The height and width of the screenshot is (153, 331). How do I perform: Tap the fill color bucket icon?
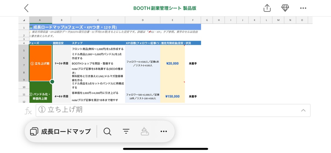click(145, 131)
